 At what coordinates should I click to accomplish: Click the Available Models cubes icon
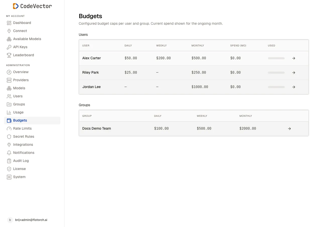(9, 39)
